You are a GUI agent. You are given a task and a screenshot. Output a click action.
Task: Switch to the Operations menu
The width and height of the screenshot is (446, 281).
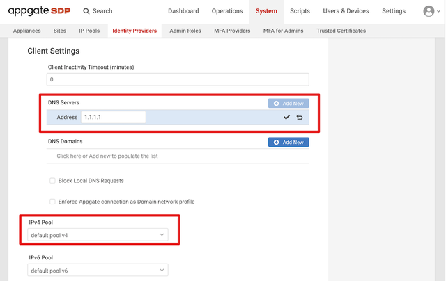227,11
